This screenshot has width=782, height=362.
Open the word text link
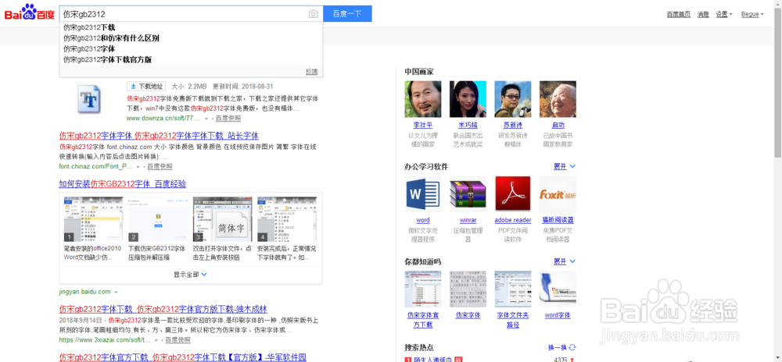pos(423,220)
